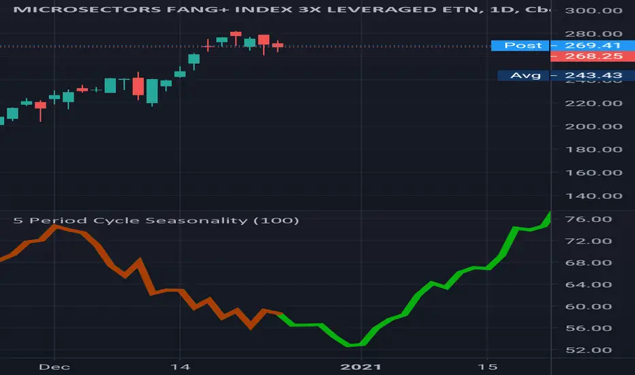Click the highest red candle near 280
Screen dimensions: 635x375
tap(236, 35)
